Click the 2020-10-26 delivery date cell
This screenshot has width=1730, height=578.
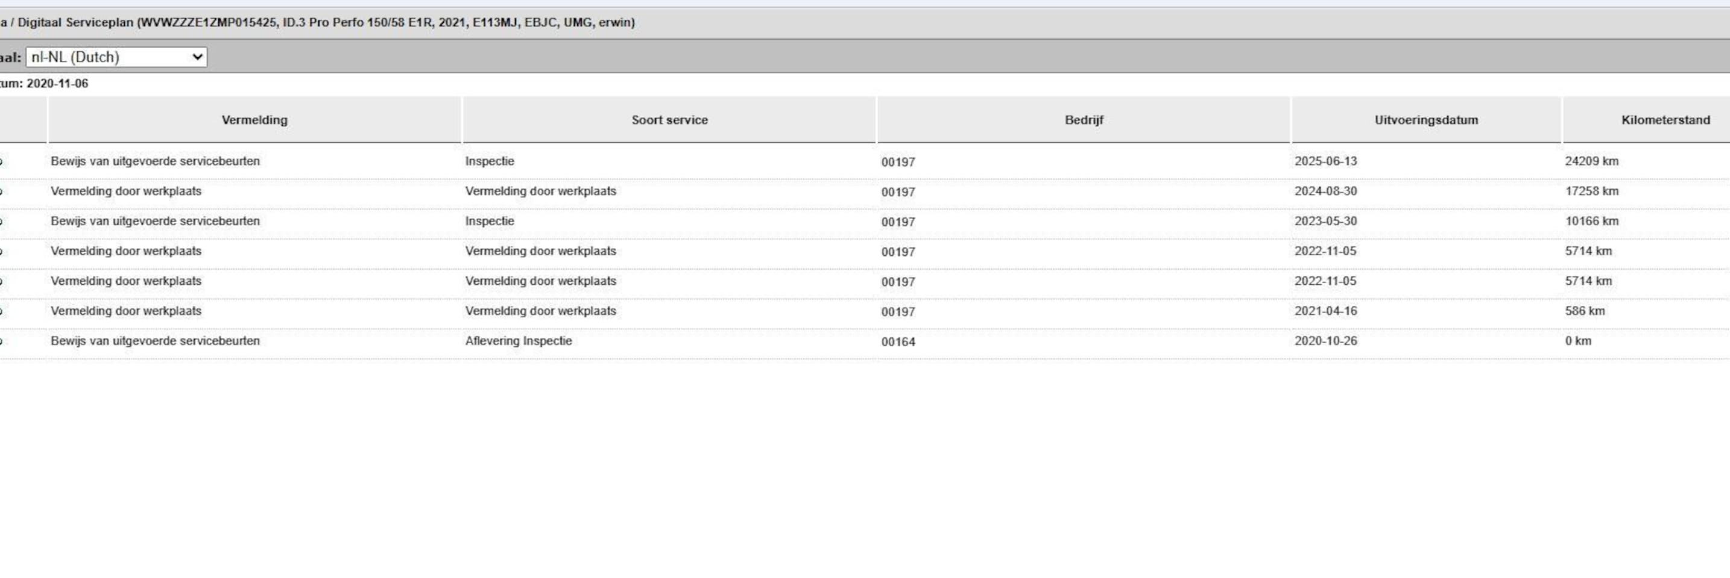(x=1325, y=341)
